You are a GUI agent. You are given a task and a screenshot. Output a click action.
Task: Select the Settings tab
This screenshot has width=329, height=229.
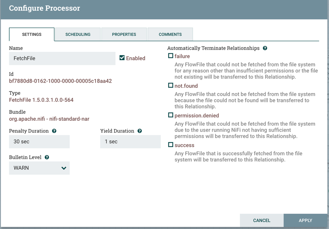click(x=32, y=34)
